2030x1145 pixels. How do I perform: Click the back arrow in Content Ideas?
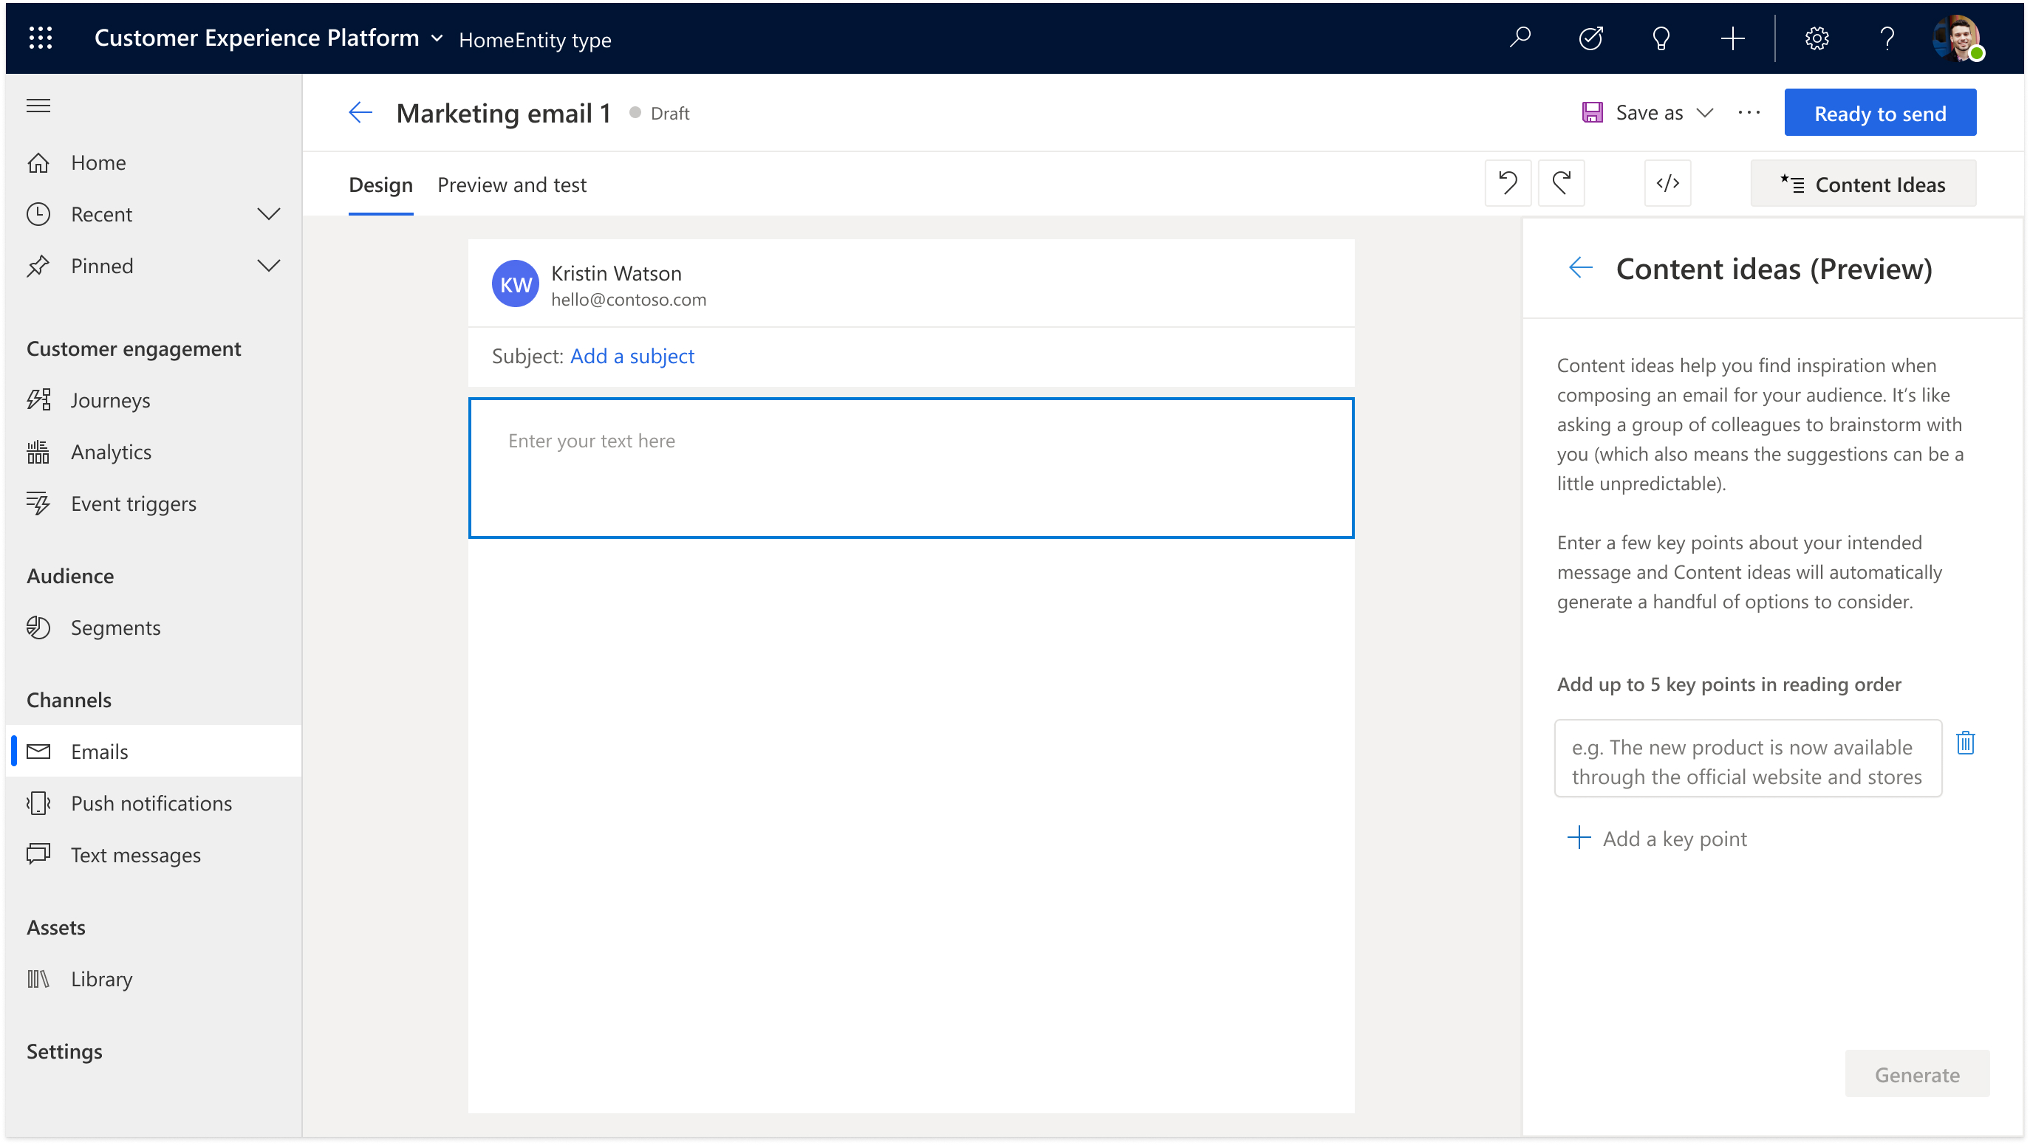pyautogui.click(x=1579, y=267)
